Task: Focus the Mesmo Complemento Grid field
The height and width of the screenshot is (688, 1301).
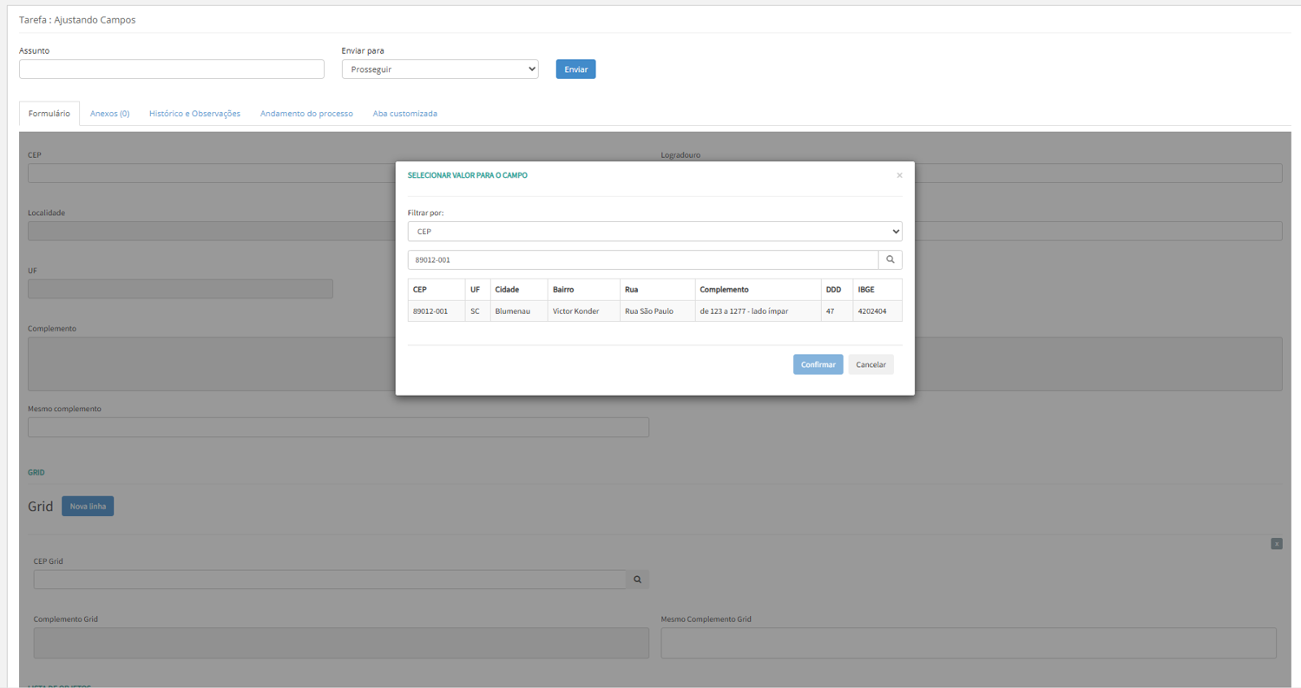Action: pyautogui.click(x=969, y=643)
